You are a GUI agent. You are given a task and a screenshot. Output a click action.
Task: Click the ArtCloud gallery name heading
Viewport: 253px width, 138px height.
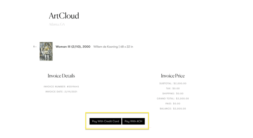tap(64, 16)
